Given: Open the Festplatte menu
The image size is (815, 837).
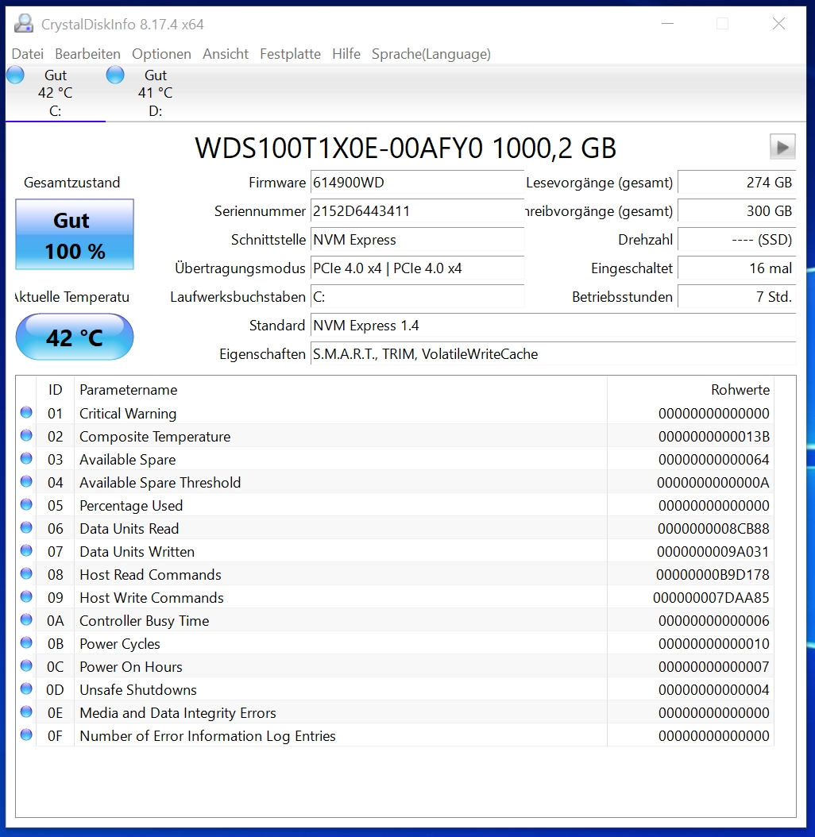Looking at the screenshot, I should pos(290,54).
